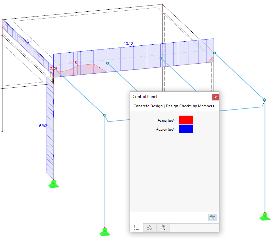Switch to the balance scale factors tab
This screenshot has width=272, height=238.
tap(149, 227)
